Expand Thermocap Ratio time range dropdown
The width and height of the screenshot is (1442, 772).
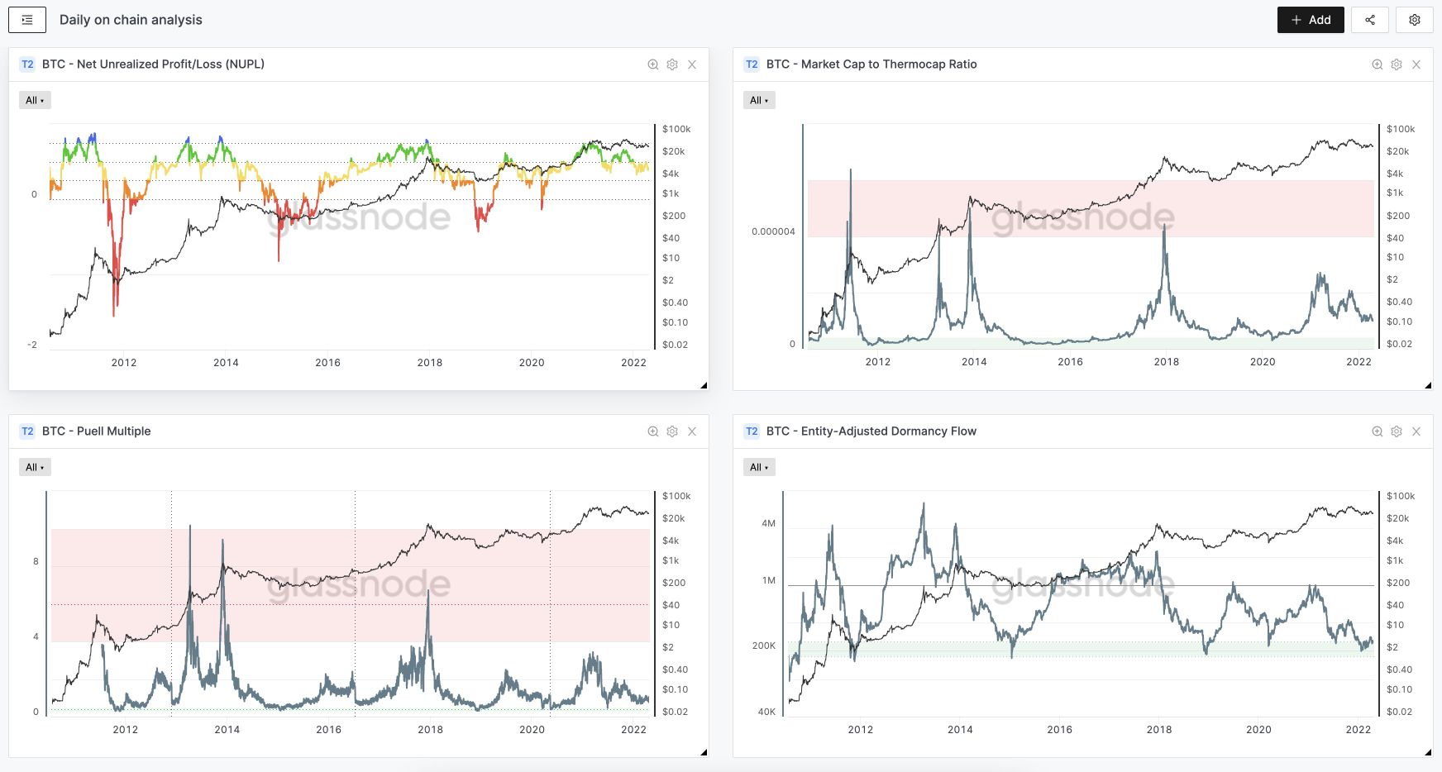click(759, 100)
